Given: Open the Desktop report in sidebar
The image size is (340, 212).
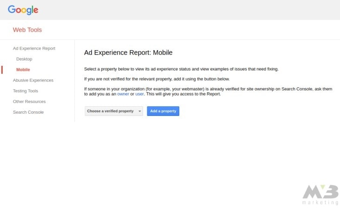Looking at the screenshot, I should coord(24,59).
